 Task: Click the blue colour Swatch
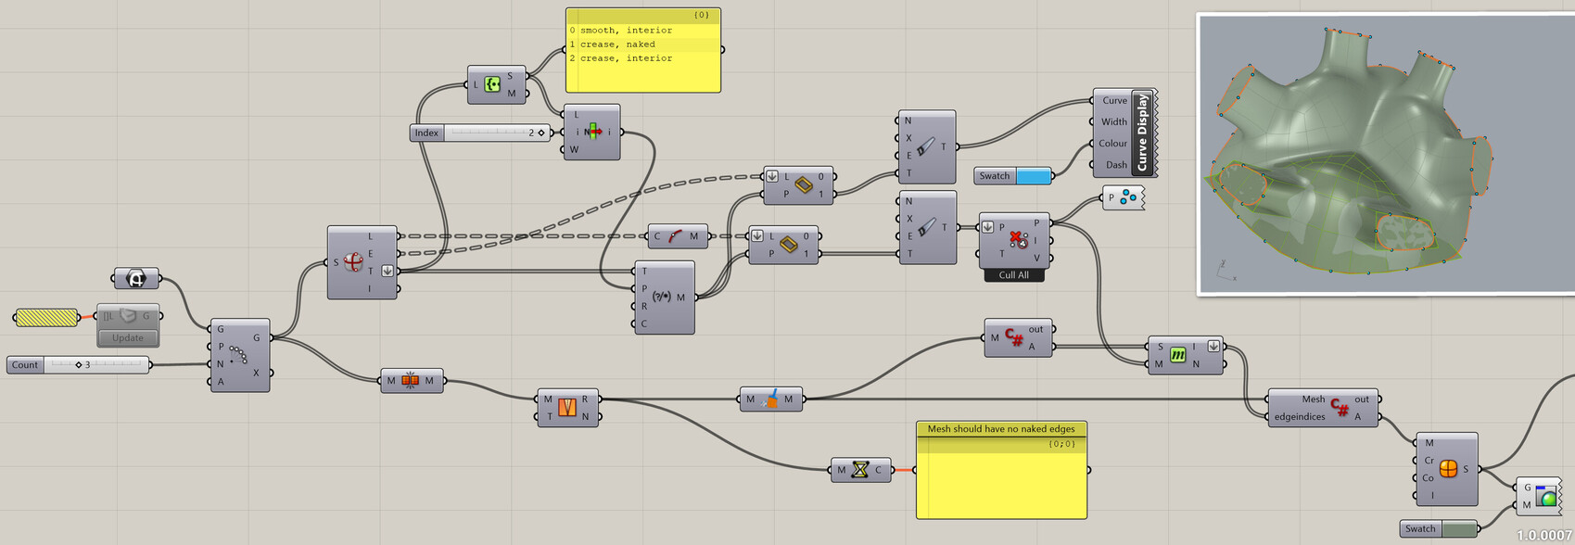click(x=1034, y=176)
